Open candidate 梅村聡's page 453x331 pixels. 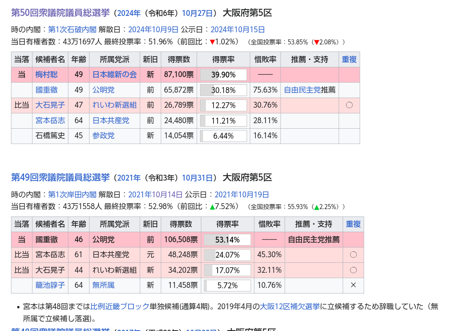click(47, 75)
